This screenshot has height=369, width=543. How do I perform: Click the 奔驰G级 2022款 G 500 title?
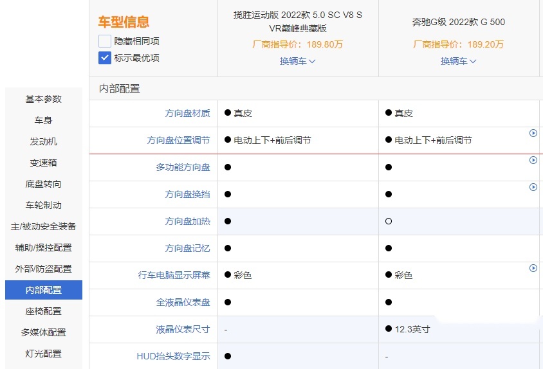458,22
